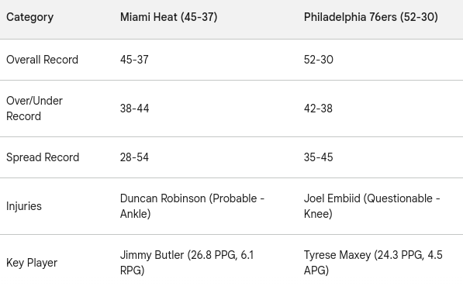Click the Category column header
Image resolution: width=463 pixels, height=286 pixels.
pos(29,17)
